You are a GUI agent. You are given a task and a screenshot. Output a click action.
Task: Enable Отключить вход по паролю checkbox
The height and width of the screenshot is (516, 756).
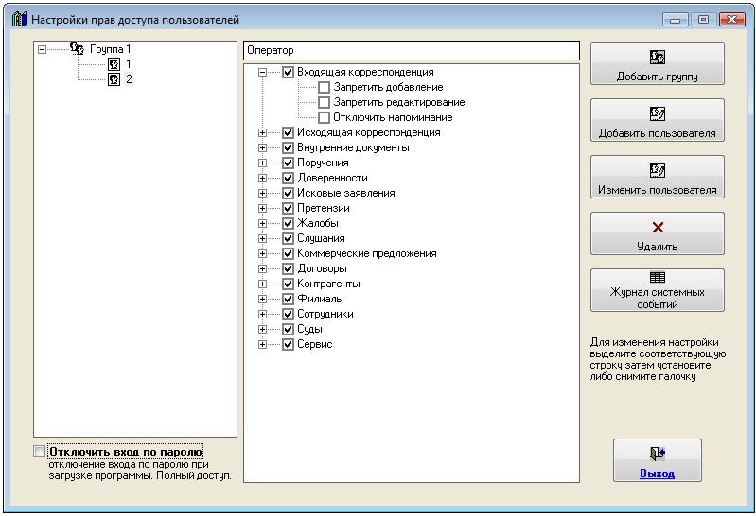click(x=40, y=452)
